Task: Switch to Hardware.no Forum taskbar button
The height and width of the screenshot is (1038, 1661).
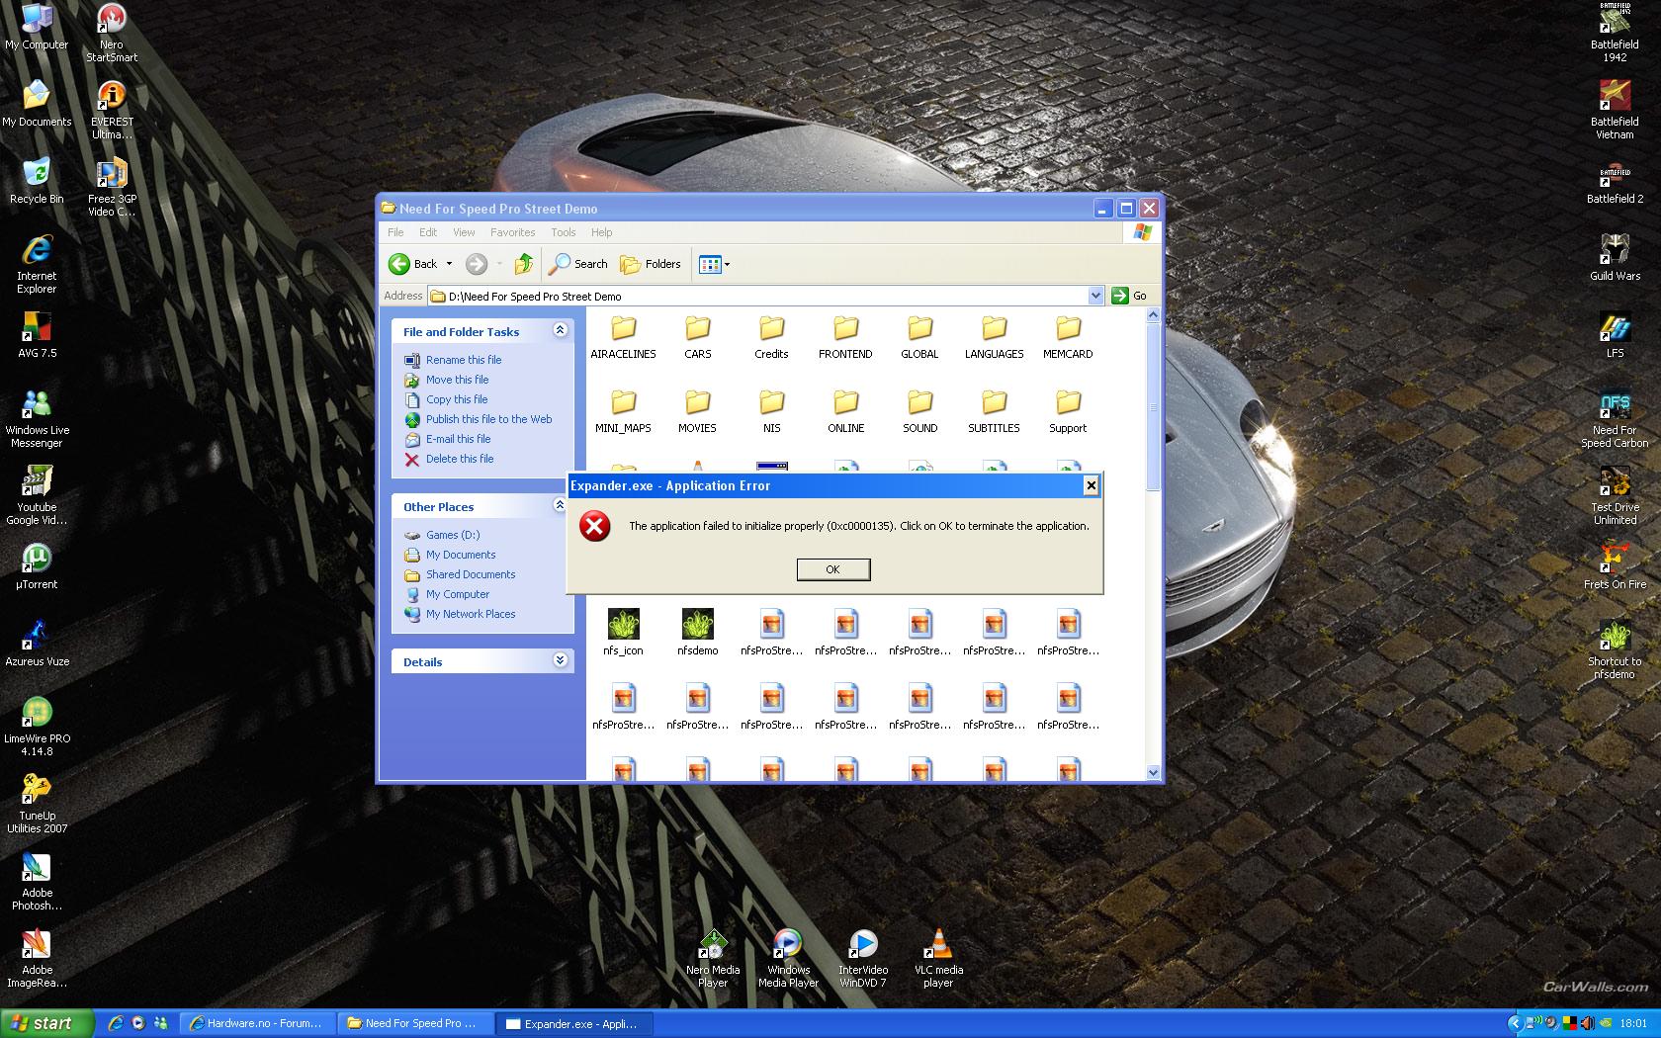Action: click(x=256, y=1023)
